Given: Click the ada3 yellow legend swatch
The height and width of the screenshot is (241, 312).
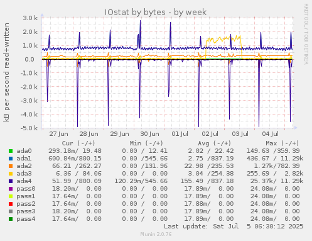Looking at the screenshot, I should (x=11, y=174).
